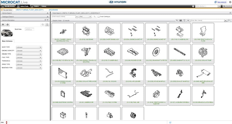Image resolution: width=232 pixels, height=124 pixels.
Task: Open the Body Type dropdown
Action: pyautogui.click(x=29, y=47)
